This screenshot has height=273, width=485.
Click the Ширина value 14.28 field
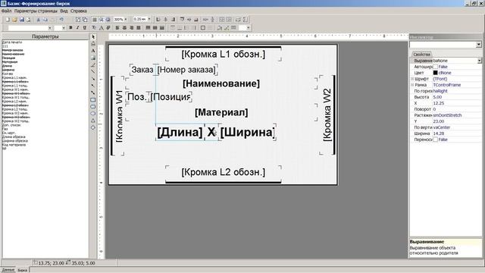pyautogui.click(x=457, y=133)
